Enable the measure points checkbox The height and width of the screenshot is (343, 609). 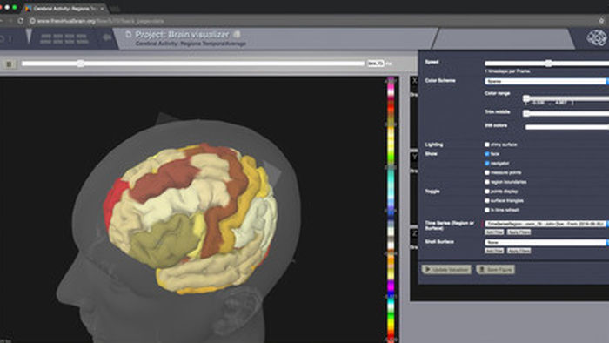pos(487,172)
